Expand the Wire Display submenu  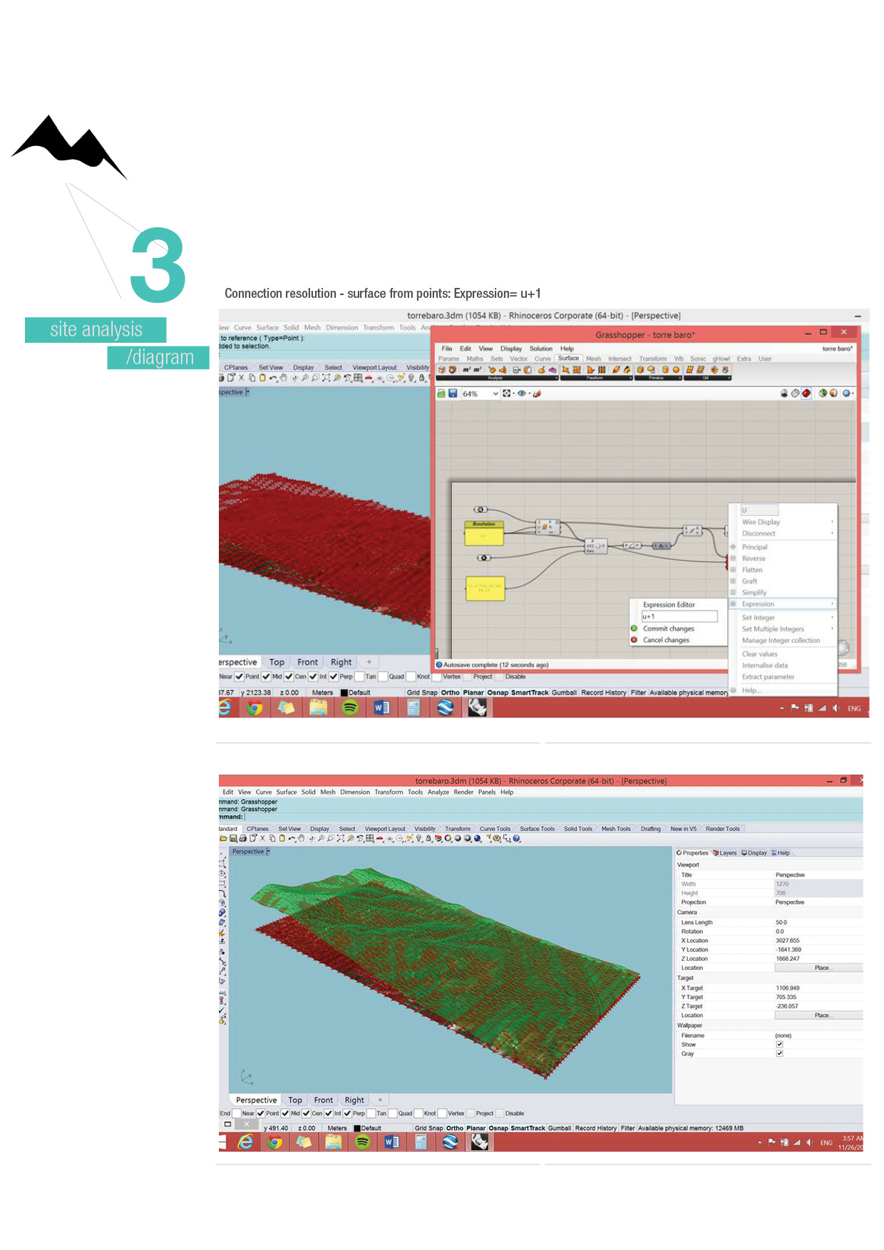[832, 522]
